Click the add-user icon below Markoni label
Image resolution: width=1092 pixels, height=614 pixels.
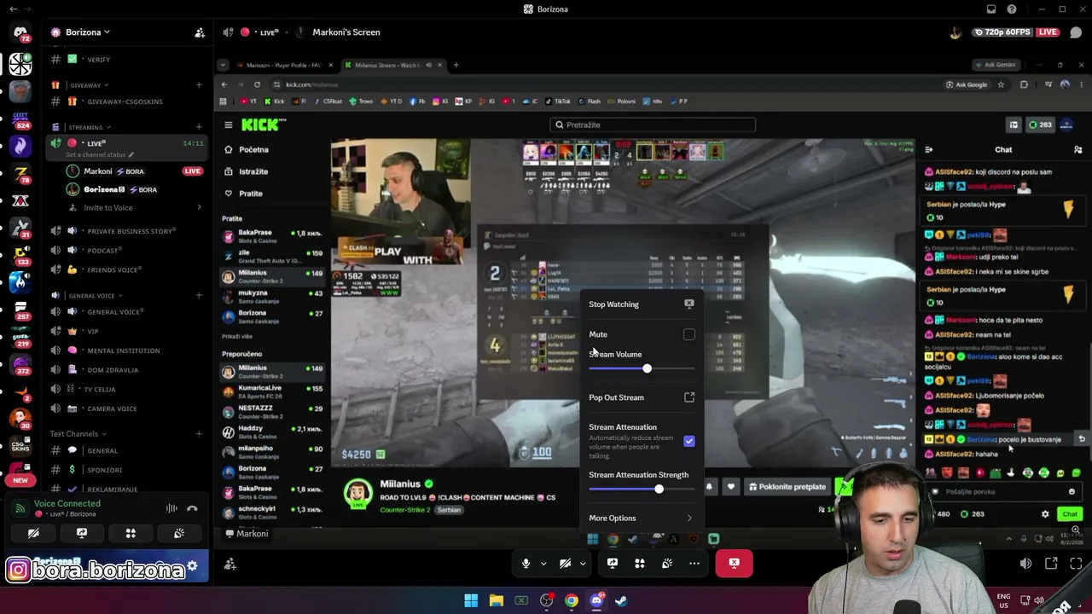(x=230, y=564)
